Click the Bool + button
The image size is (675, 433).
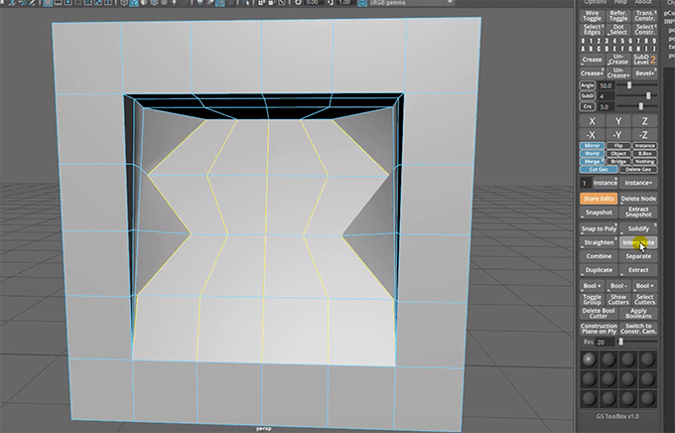click(x=592, y=286)
